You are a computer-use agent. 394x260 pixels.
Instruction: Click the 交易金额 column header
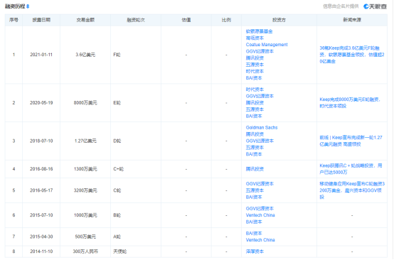tap(85, 20)
